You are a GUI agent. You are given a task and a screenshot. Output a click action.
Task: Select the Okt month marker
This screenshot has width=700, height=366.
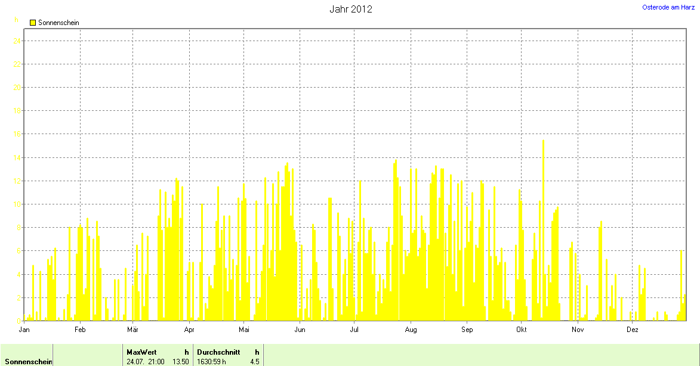(x=522, y=329)
